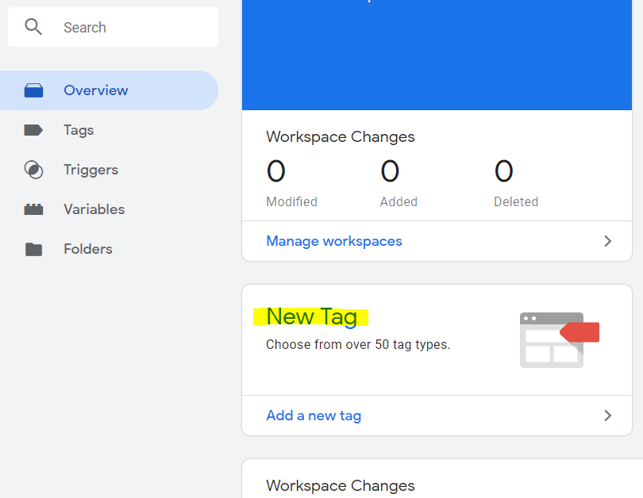Click the Tags label icon in sidebar

[33, 130]
